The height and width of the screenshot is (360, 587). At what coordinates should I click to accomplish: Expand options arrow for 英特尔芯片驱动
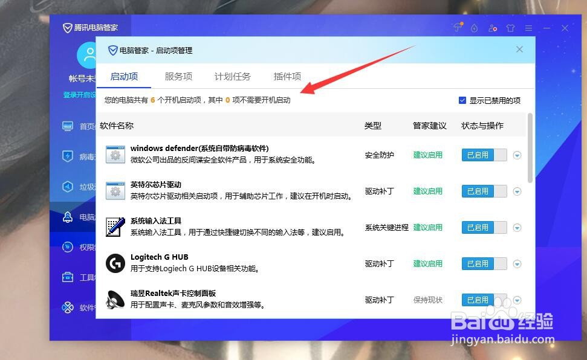pos(517,191)
